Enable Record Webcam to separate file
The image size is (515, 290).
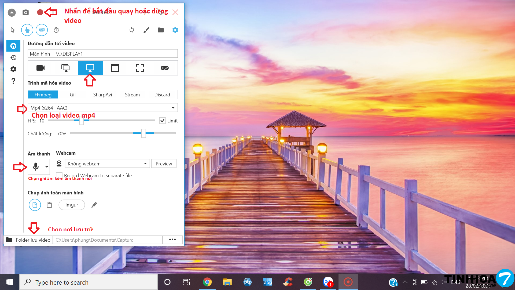59,175
